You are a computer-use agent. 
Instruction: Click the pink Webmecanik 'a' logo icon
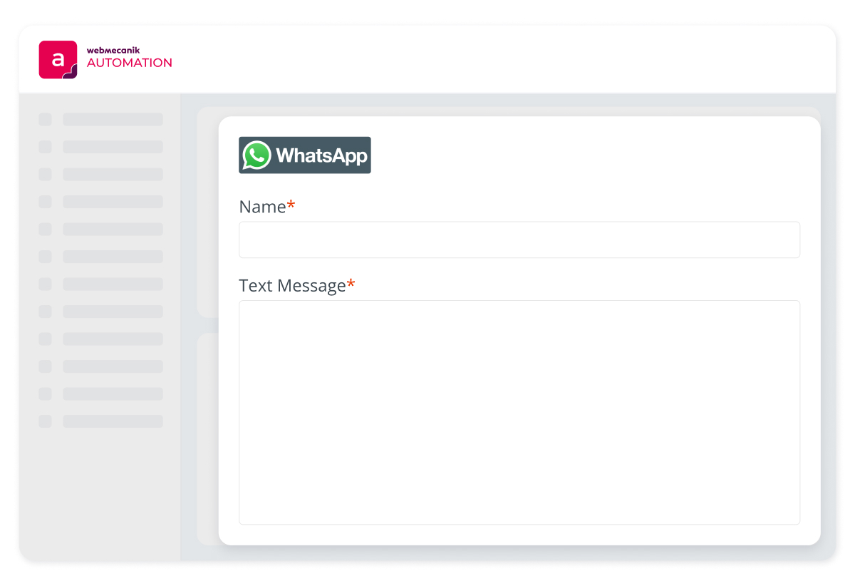[59, 59]
